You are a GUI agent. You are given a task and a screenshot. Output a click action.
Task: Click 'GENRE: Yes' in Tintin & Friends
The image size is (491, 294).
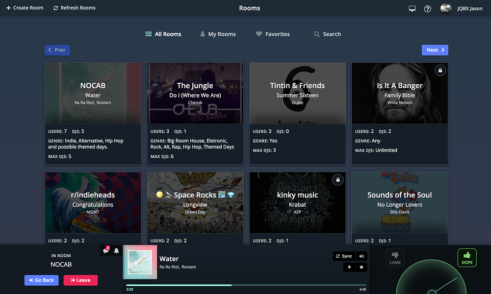tap(265, 141)
